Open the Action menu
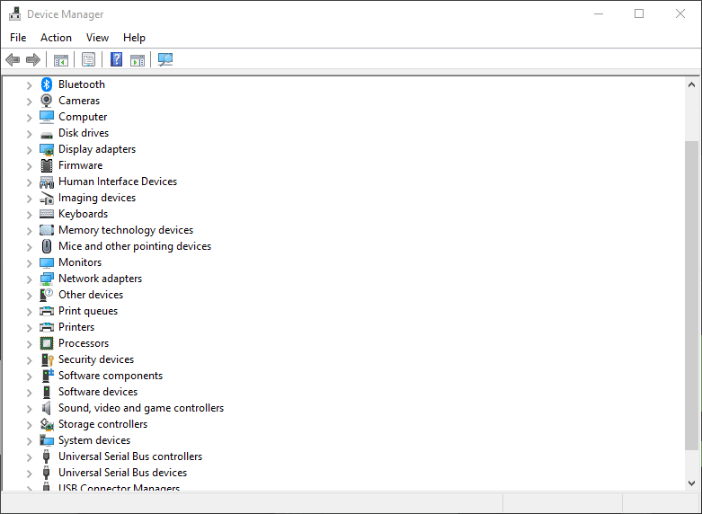Viewport: 702px width, 514px height. pyautogui.click(x=56, y=38)
